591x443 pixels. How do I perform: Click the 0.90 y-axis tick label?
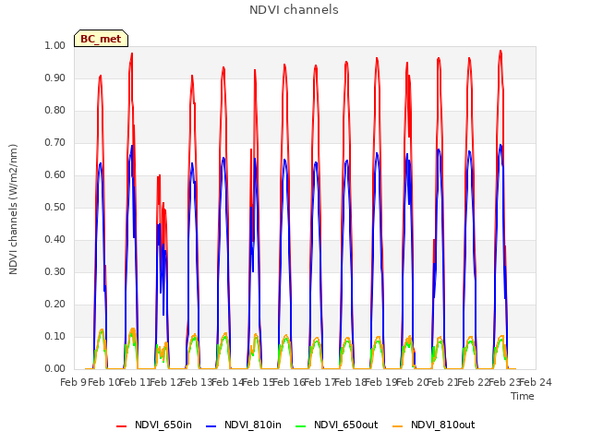pyautogui.click(x=55, y=78)
